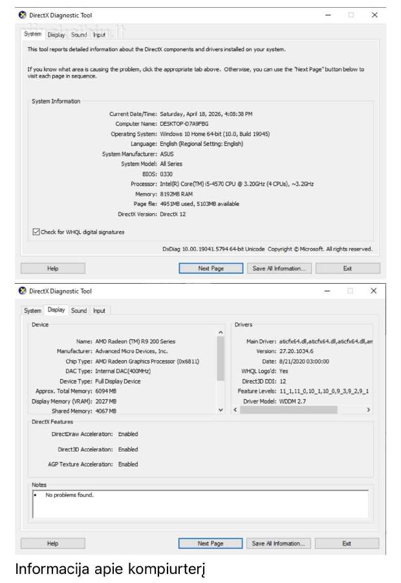401x583 pixels.
Task: Switch to Sound tab in bottom window
Action: point(79,311)
